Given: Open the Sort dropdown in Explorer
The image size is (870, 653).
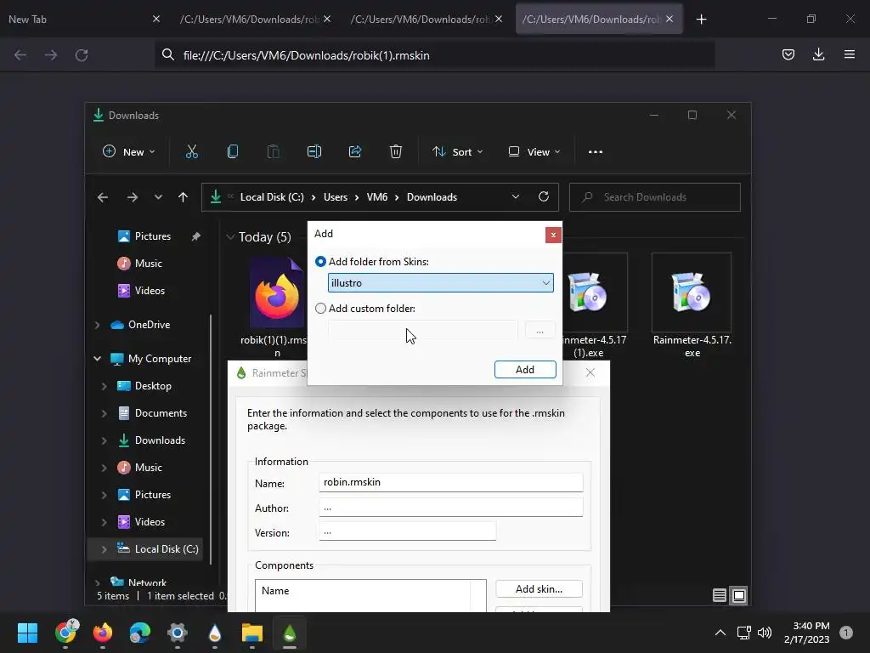Looking at the screenshot, I should click(x=458, y=151).
